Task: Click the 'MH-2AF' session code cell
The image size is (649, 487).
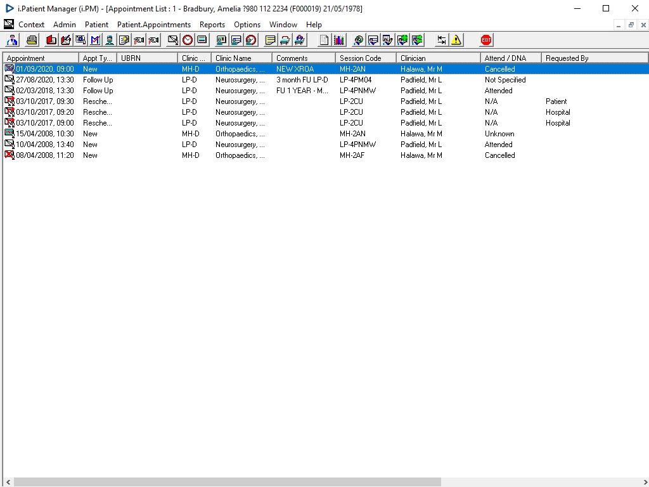Action: [352, 155]
